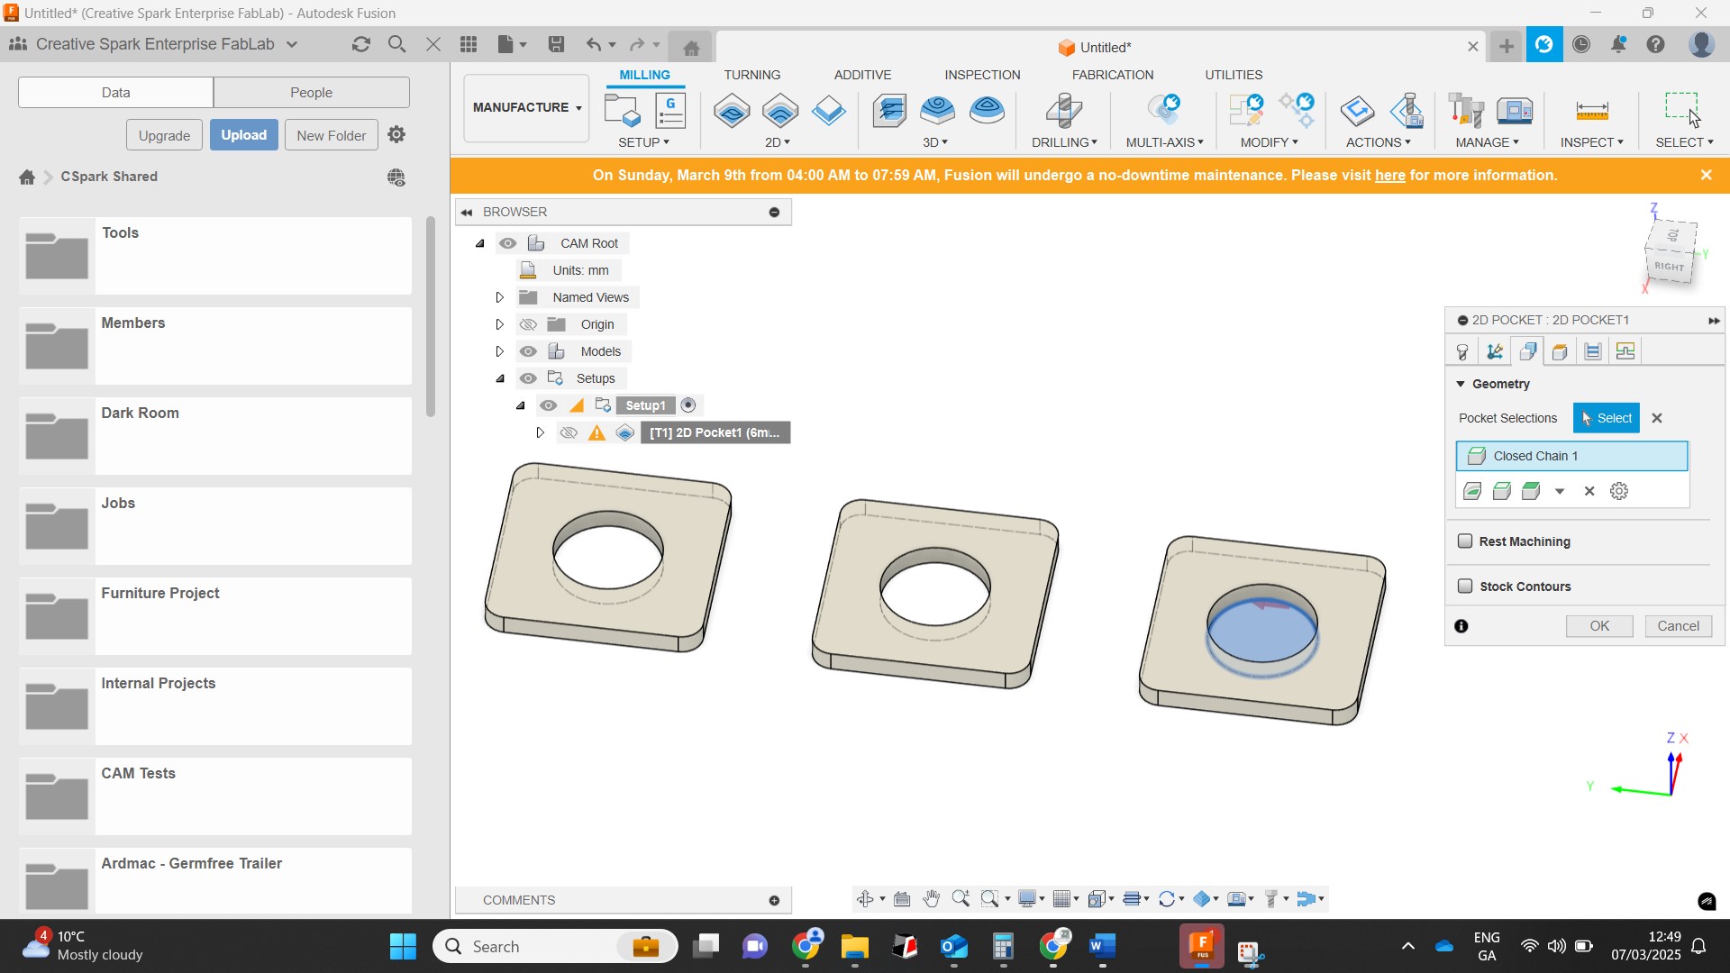The height and width of the screenshot is (973, 1730).
Task: Click the Measure icon in Inspect
Action: coord(1592,111)
